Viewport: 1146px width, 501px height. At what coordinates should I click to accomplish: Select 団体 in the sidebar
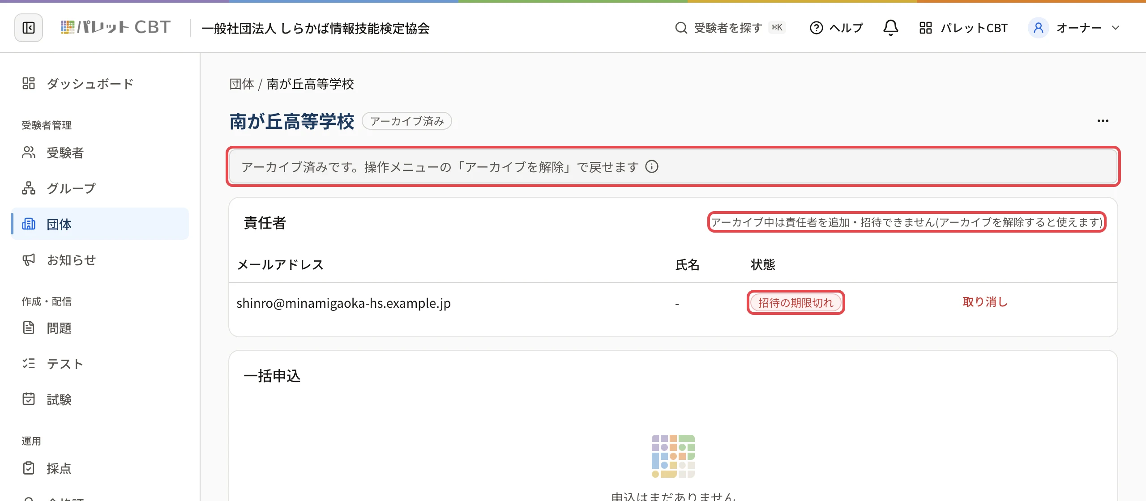(x=100, y=224)
